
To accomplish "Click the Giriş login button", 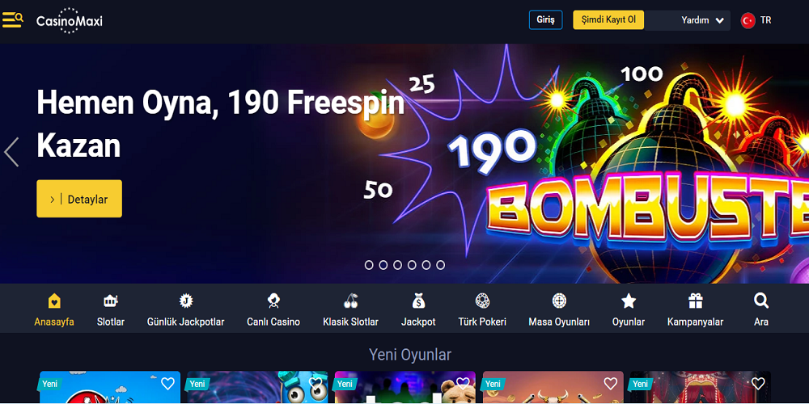I will [x=545, y=20].
